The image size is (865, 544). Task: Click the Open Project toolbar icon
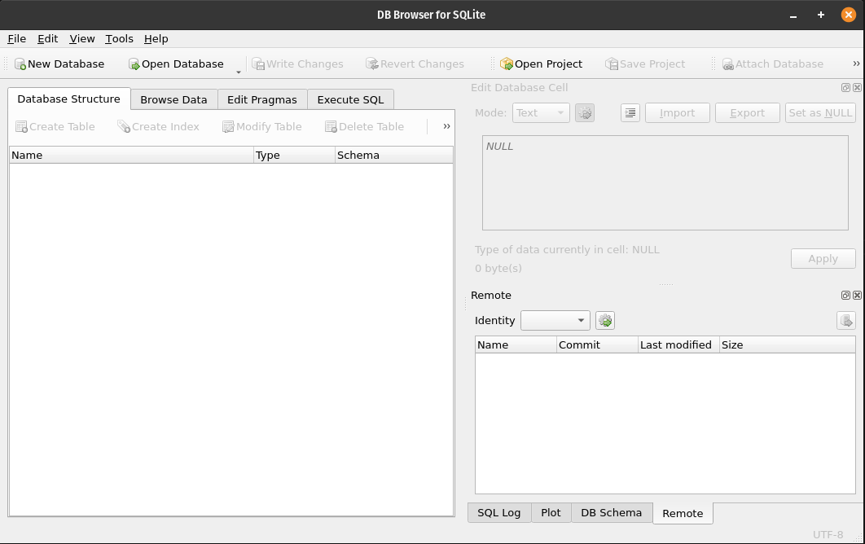tap(507, 64)
